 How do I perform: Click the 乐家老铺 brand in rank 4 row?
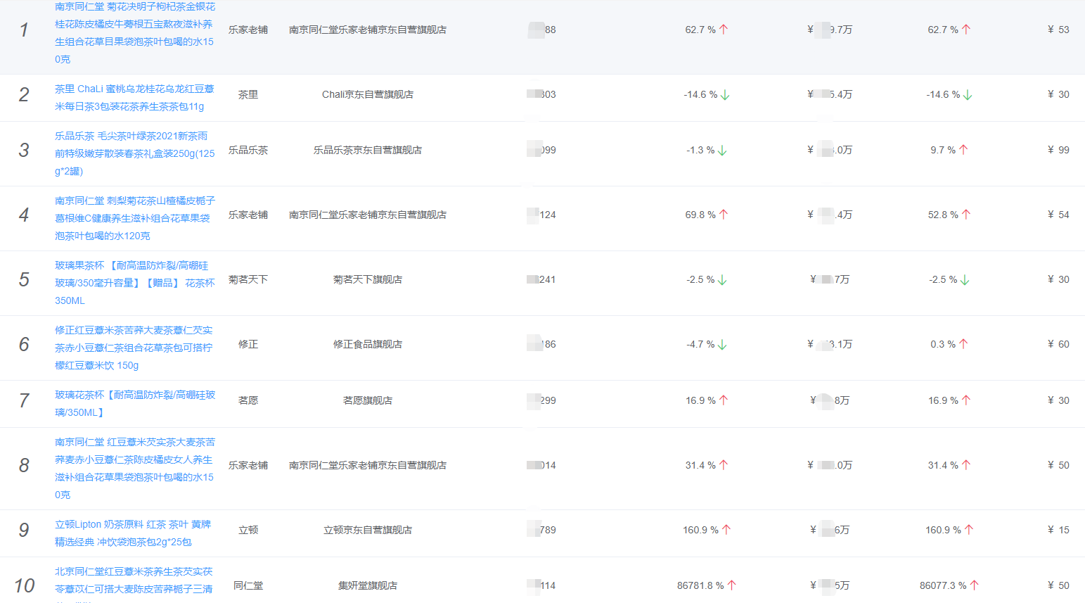point(248,215)
